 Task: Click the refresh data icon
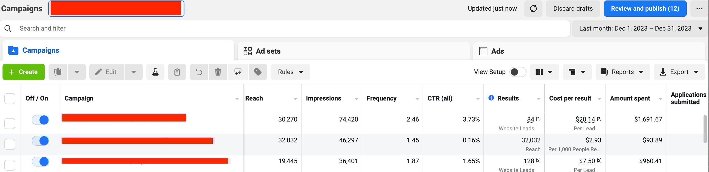(x=533, y=9)
